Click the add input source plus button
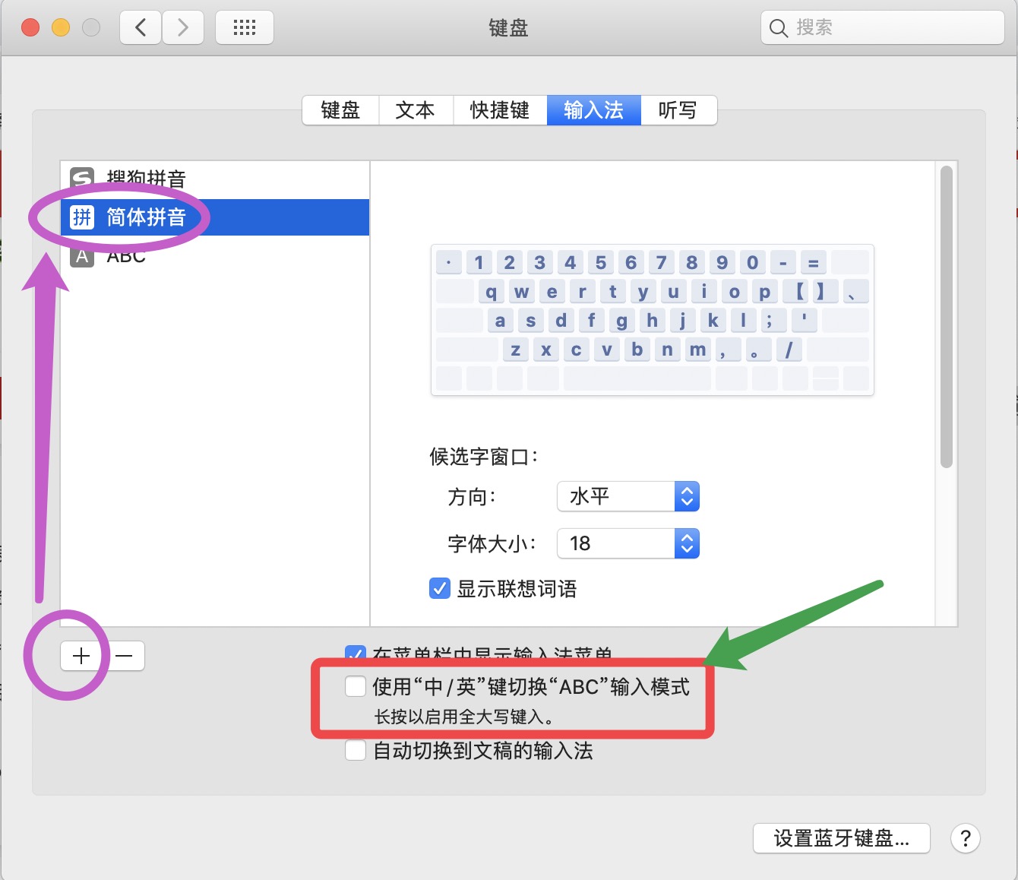The width and height of the screenshot is (1018, 880). click(x=81, y=655)
